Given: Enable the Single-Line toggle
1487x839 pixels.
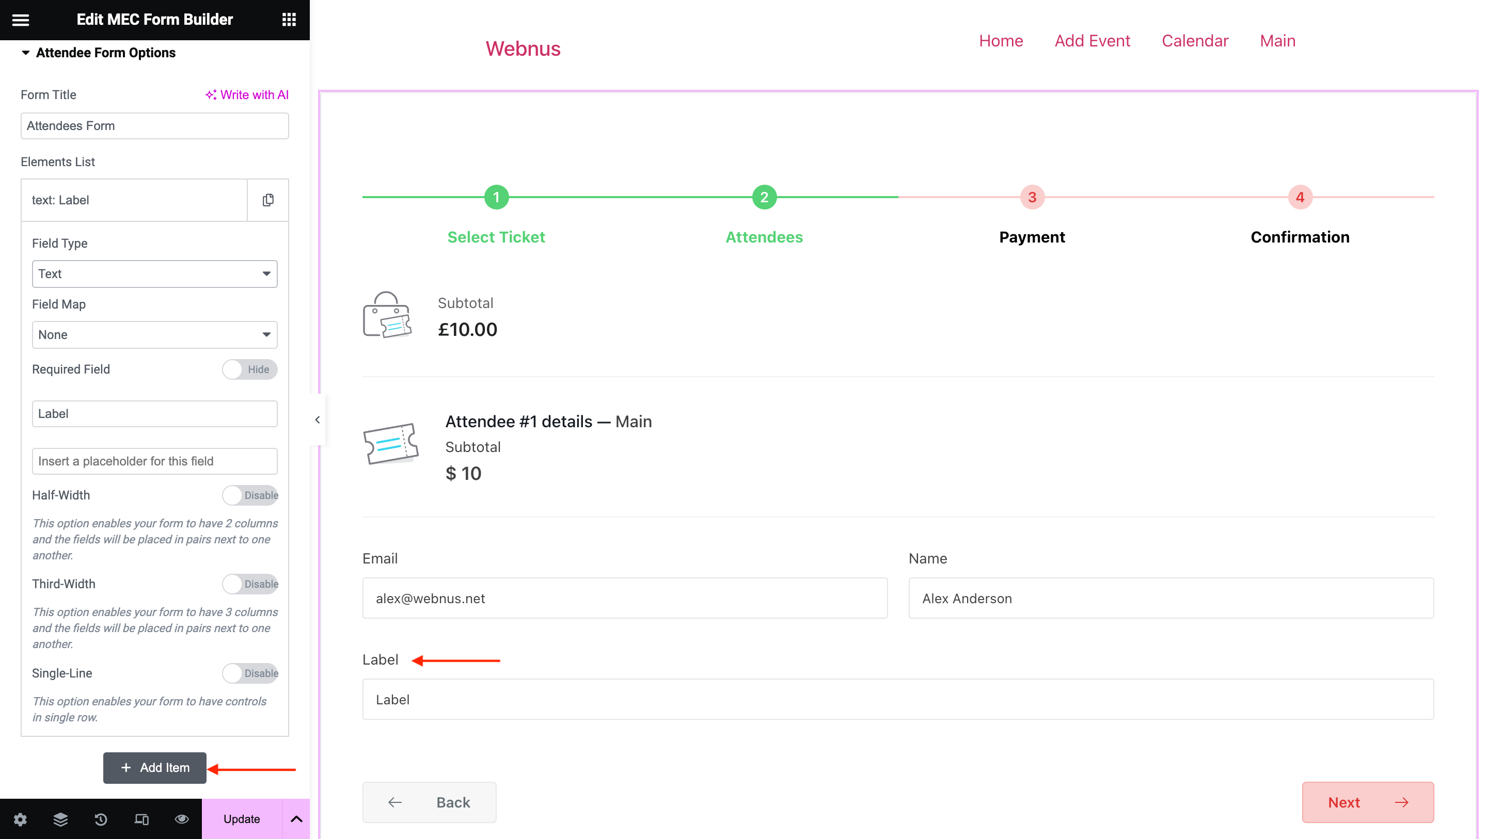Looking at the screenshot, I should tap(249, 673).
